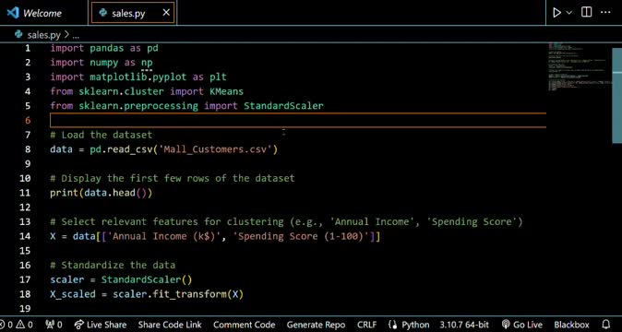Run the Python file with play icon

[x=557, y=13]
